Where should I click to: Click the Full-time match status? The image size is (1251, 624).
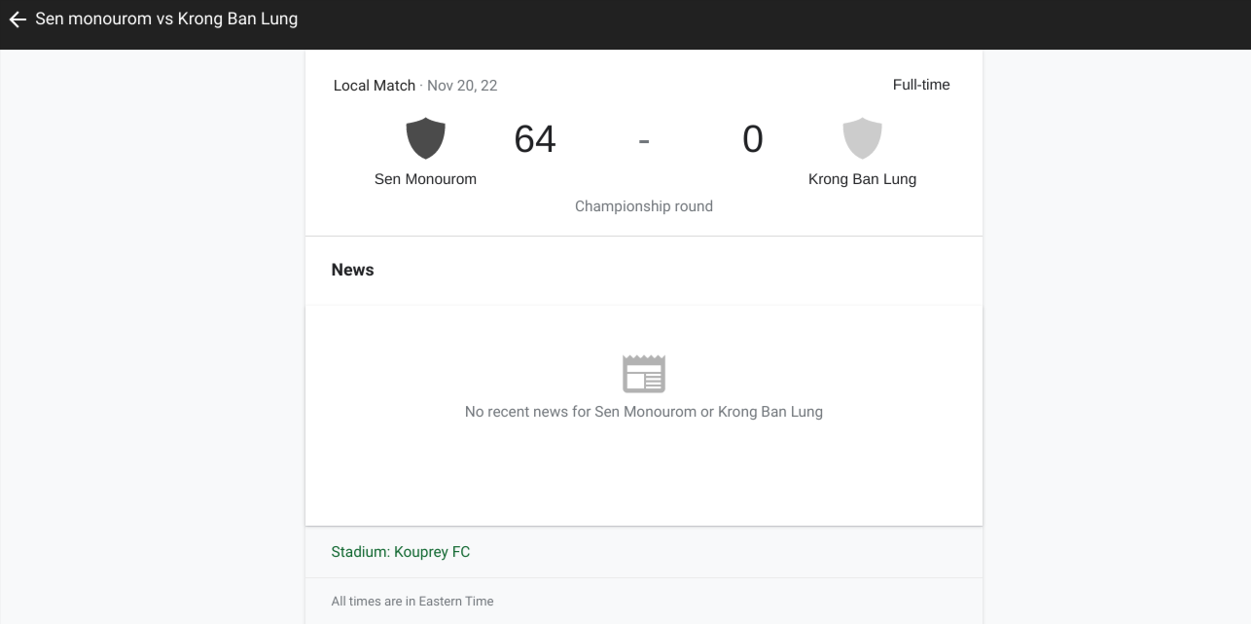pos(921,85)
